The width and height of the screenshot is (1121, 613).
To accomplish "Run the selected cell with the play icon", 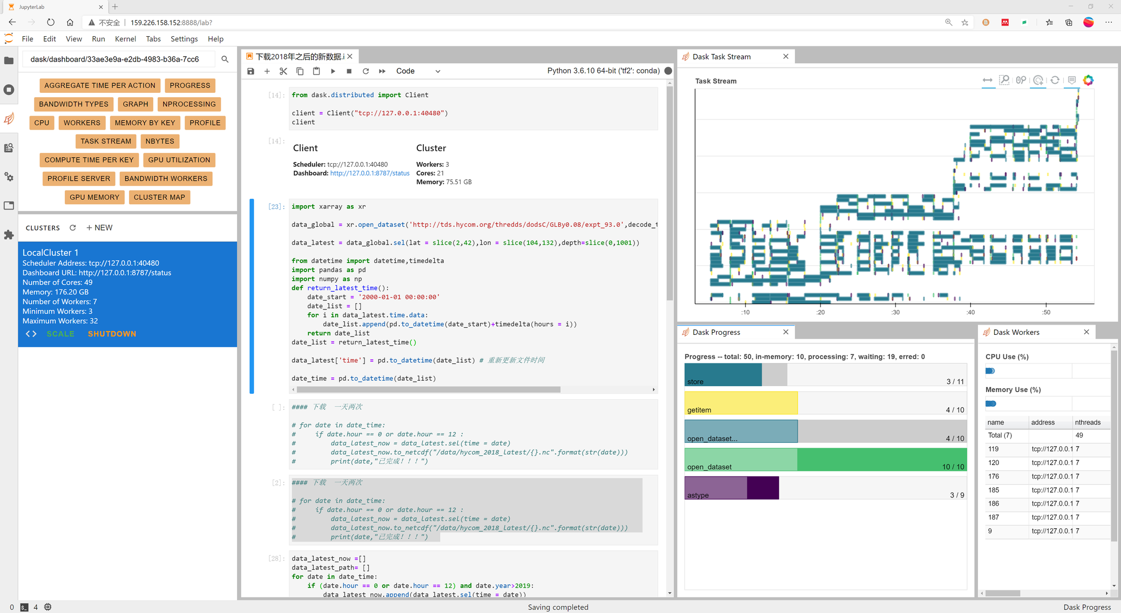I will (x=333, y=71).
